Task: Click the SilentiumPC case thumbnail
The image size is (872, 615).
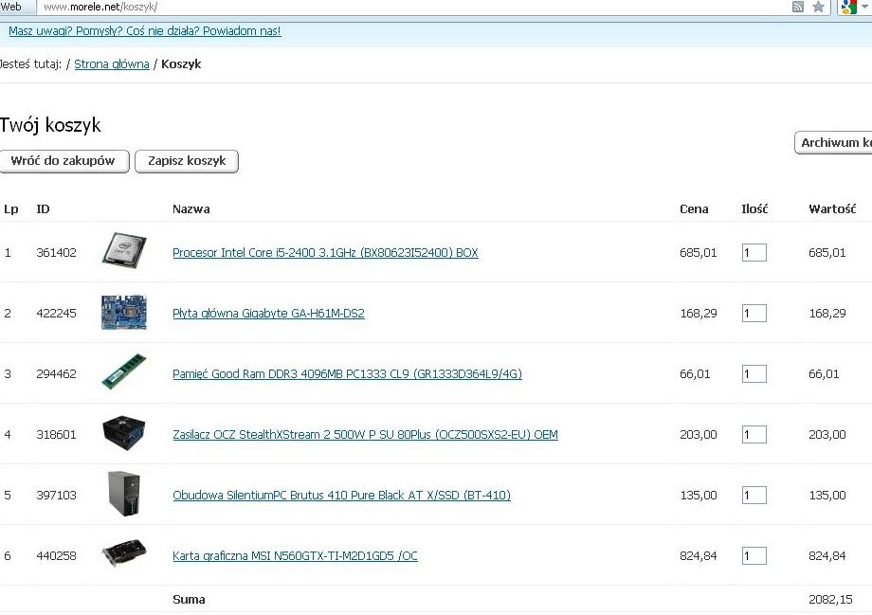Action: click(123, 495)
